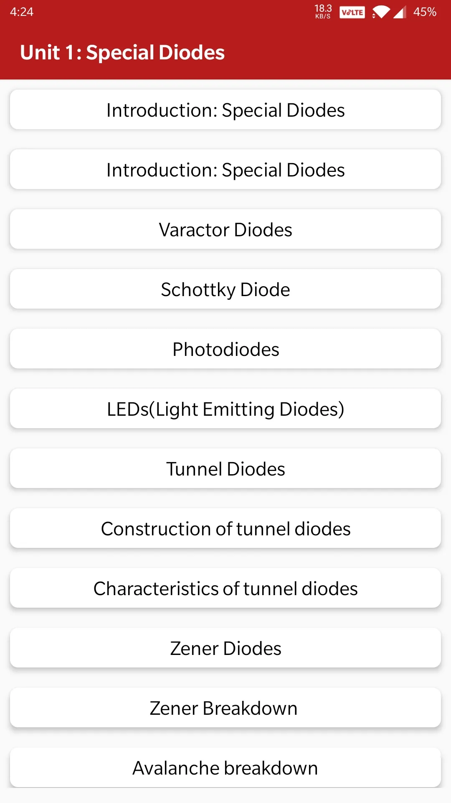The height and width of the screenshot is (803, 451).
Task: Tap the mobile signal strength icon
Action: (x=400, y=12)
